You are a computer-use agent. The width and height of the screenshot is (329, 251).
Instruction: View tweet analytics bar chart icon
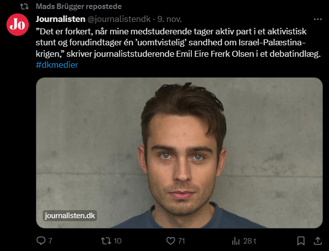click(235, 241)
